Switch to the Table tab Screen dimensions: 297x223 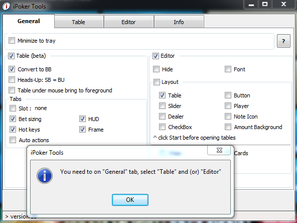click(79, 22)
